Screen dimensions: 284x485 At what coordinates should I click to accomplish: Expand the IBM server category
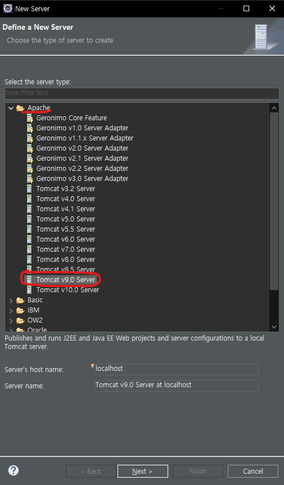11,311
